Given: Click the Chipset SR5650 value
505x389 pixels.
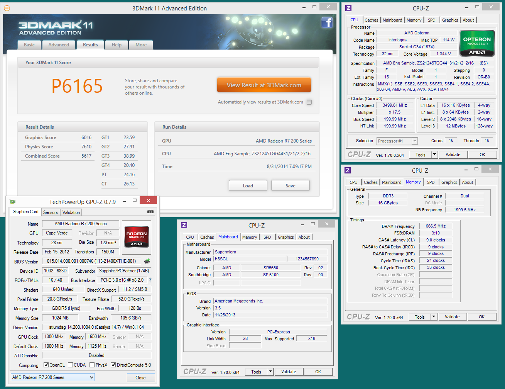Looking at the screenshot, I should tap(271, 268).
